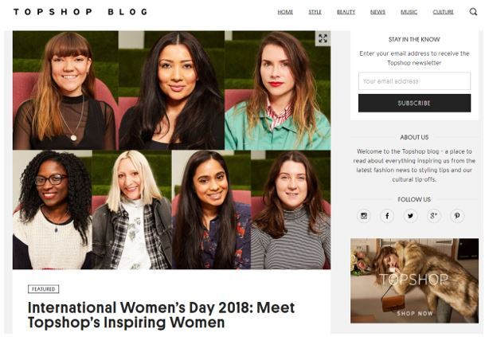Select the Pinterest social icon

[457, 216]
